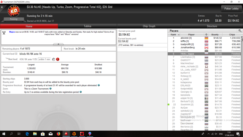Select highlighted row Hikiko_kappa

[x=204, y=54]
